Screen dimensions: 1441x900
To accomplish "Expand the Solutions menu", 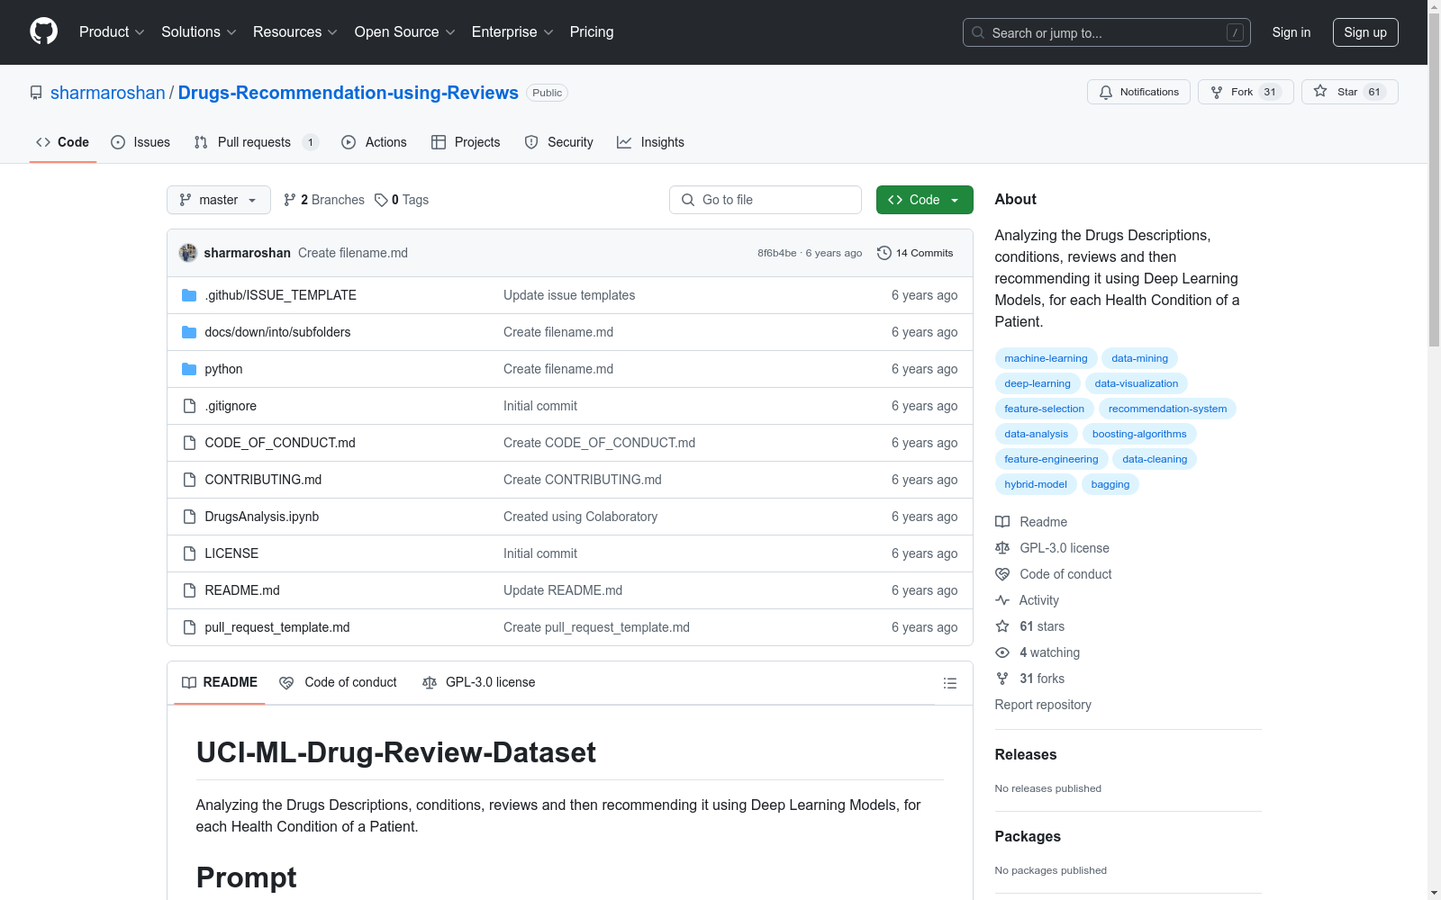I will tap(199, 31).
